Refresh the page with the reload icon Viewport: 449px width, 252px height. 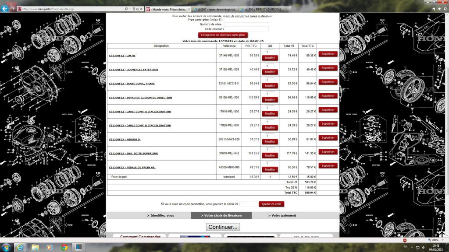(137, 9)
